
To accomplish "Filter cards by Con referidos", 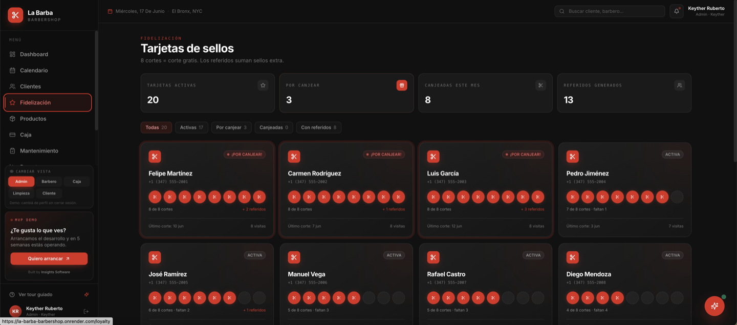I will [318, 127].
